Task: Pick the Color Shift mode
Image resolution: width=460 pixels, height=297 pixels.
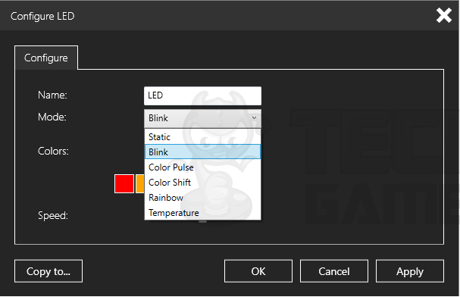Action: (202, 183)
